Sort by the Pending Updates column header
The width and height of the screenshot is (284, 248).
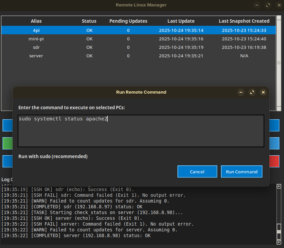coord(128,21)
